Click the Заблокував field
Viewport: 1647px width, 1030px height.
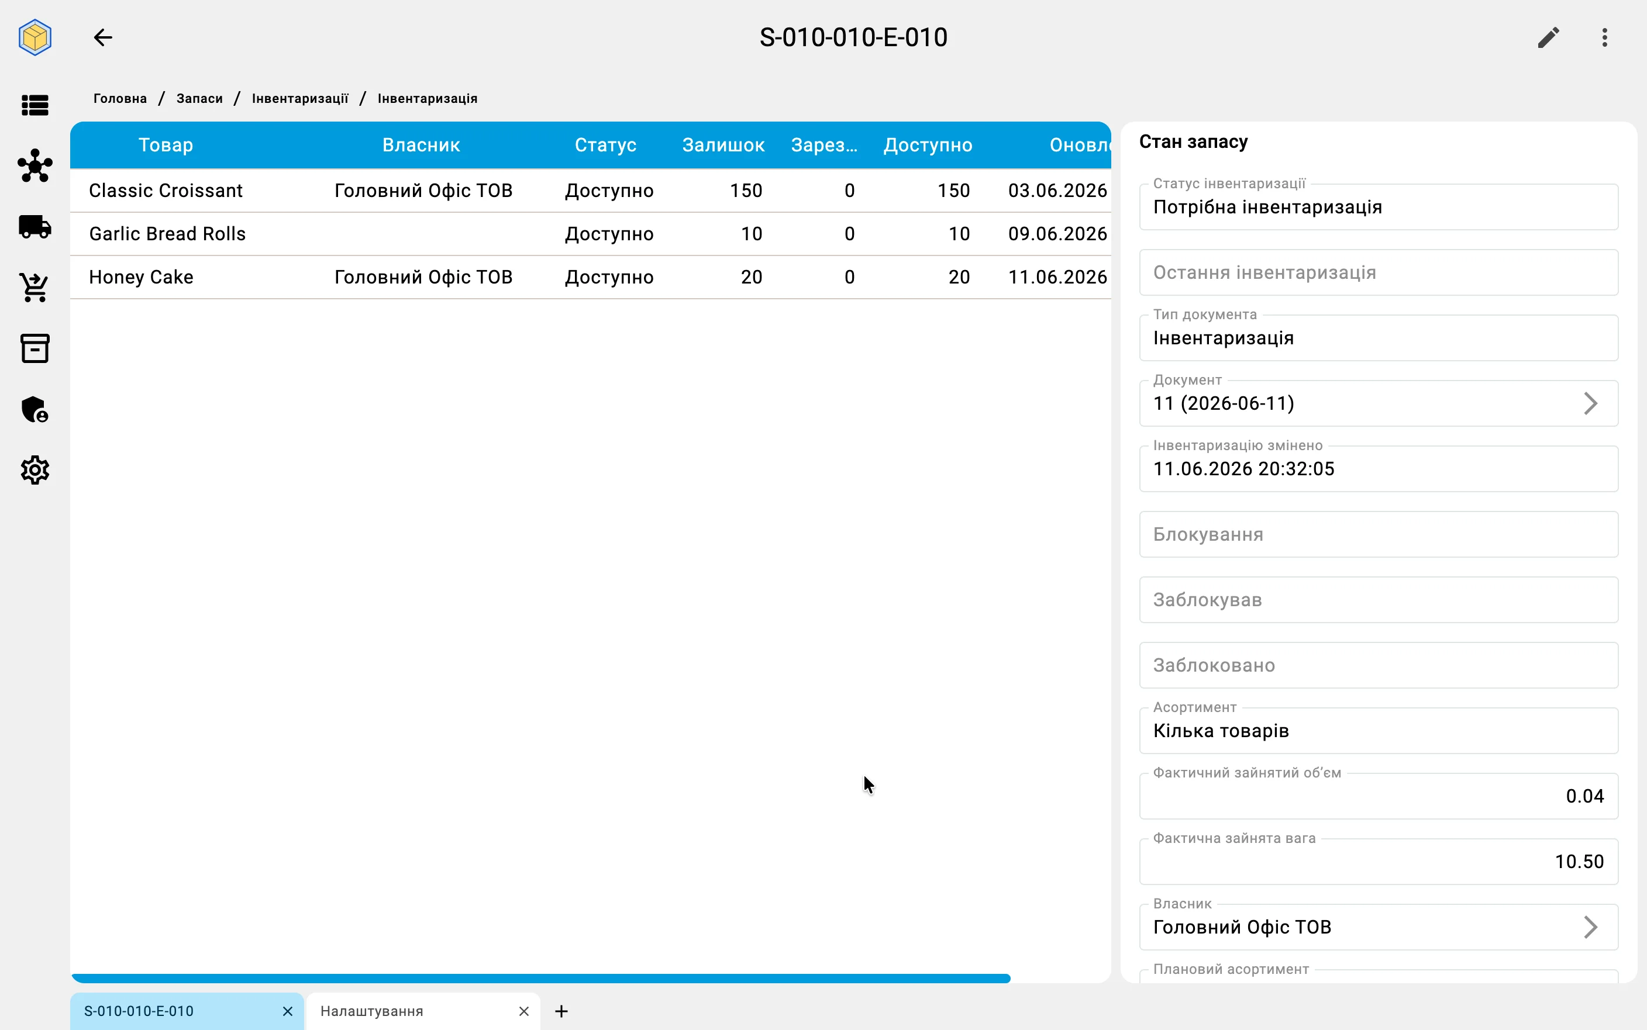click(1378, 600)
